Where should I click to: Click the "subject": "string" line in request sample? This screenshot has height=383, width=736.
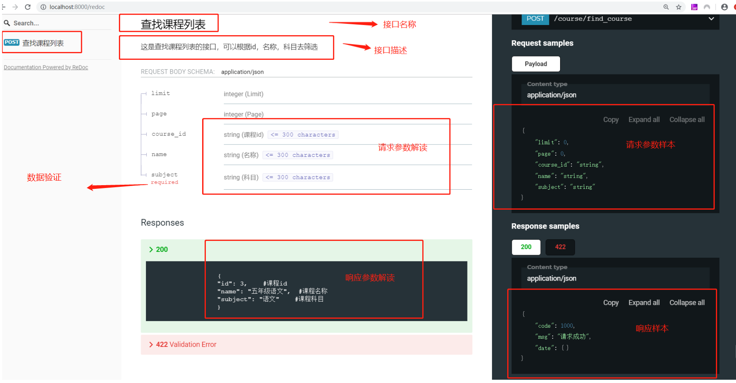[x=565, y=187]
